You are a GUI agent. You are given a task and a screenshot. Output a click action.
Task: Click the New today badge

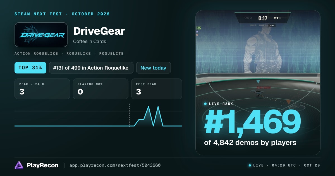(x=153, y=68)
